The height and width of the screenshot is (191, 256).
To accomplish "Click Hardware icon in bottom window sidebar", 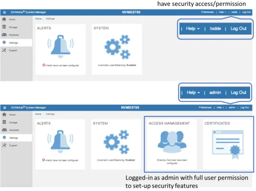I will click(x=4, y=130).
